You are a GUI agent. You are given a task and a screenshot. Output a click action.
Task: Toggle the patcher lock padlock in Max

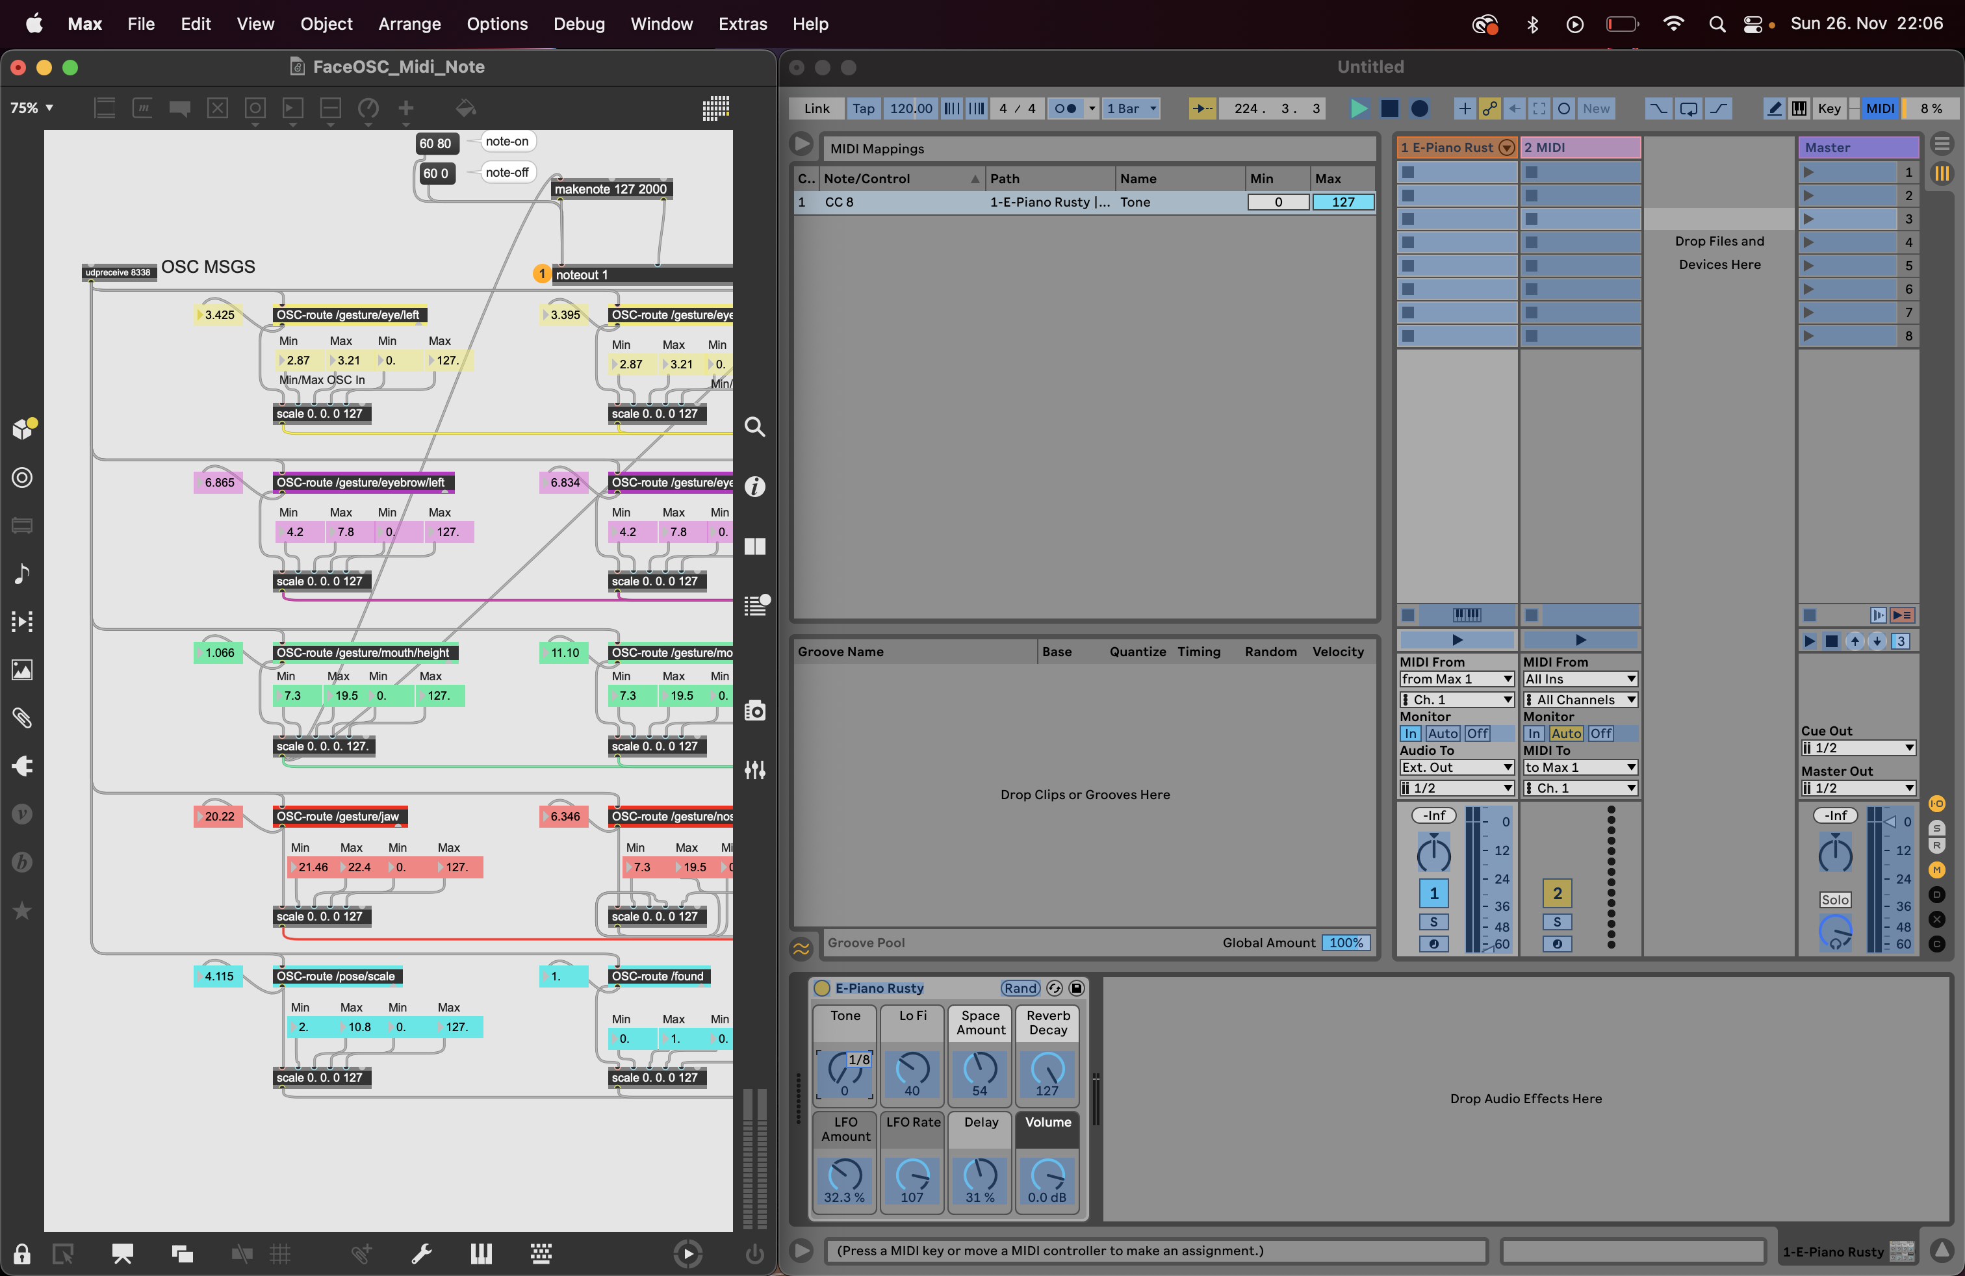click(21, 1254)
